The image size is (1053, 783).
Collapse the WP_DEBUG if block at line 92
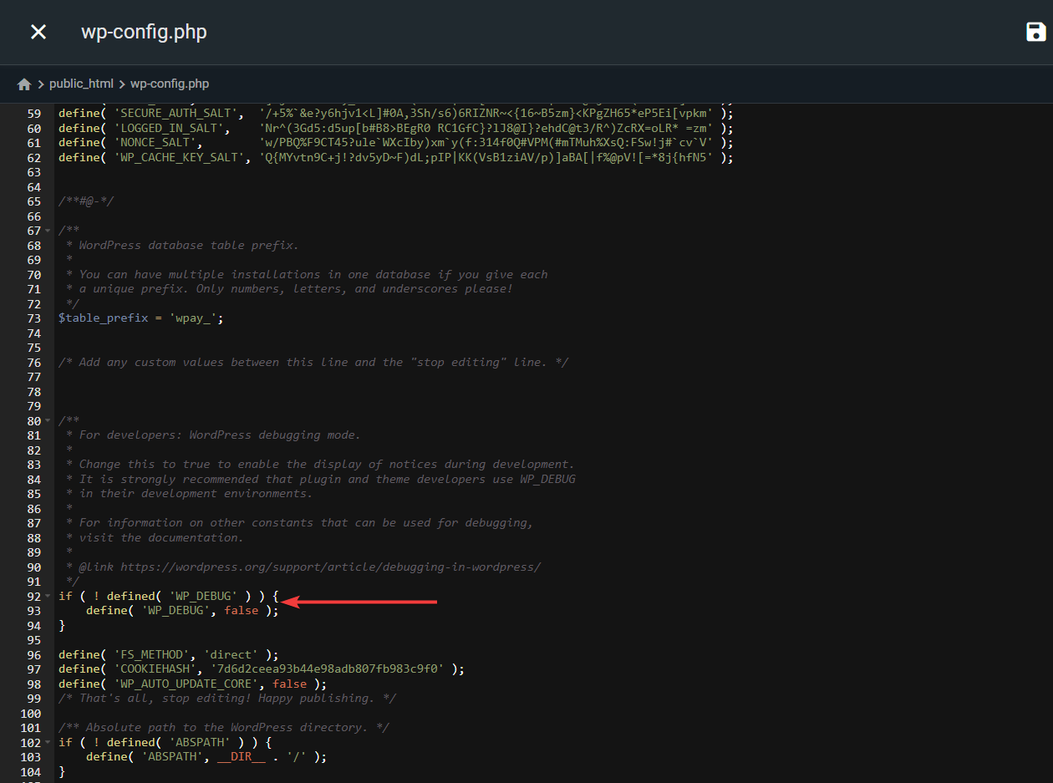tap(48, 597)
